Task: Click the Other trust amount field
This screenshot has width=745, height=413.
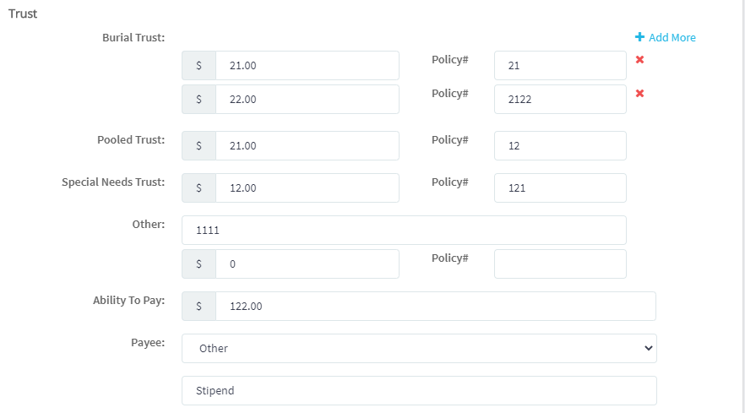Action: coord(307,264)
